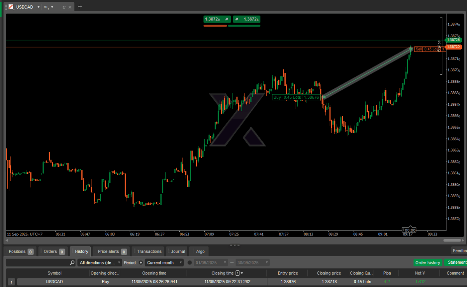467x287 pixels.
Task: Click the 00:06 candle countdown marker
Action: pyautogui.click(x=409, y=230)
